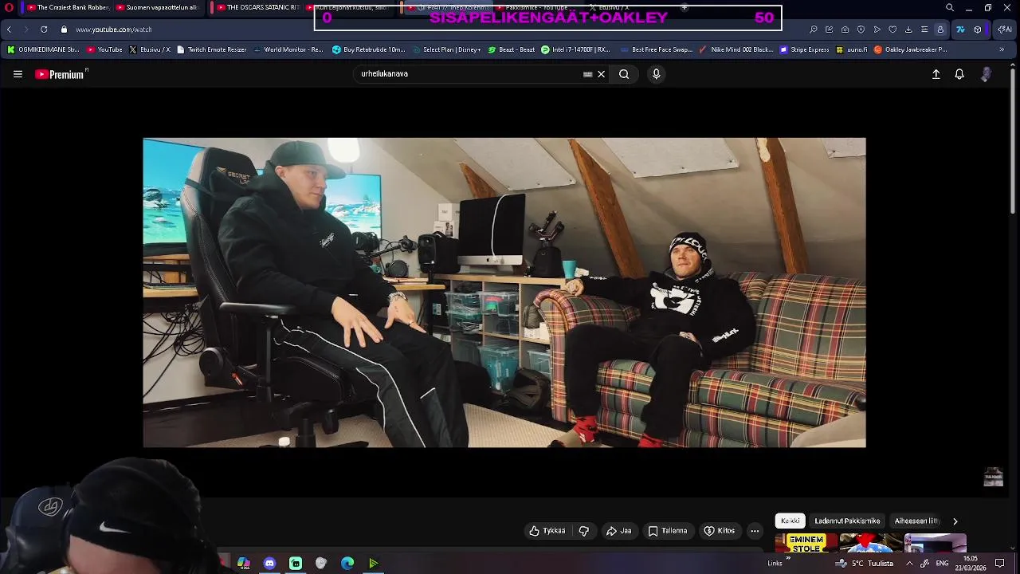Expand more filter chips with right chevron
The image size is (1020, 574).
click(955, 521)
